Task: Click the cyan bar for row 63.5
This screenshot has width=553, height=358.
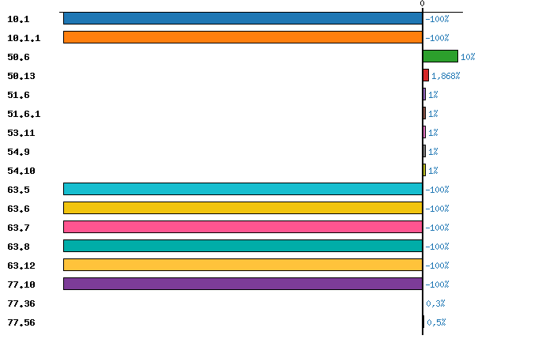Action: 243,189
